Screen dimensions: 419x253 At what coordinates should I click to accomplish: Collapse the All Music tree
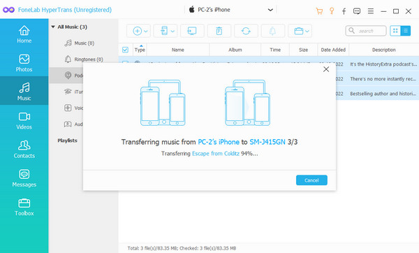pyautogui.click(x=53, y=27)
